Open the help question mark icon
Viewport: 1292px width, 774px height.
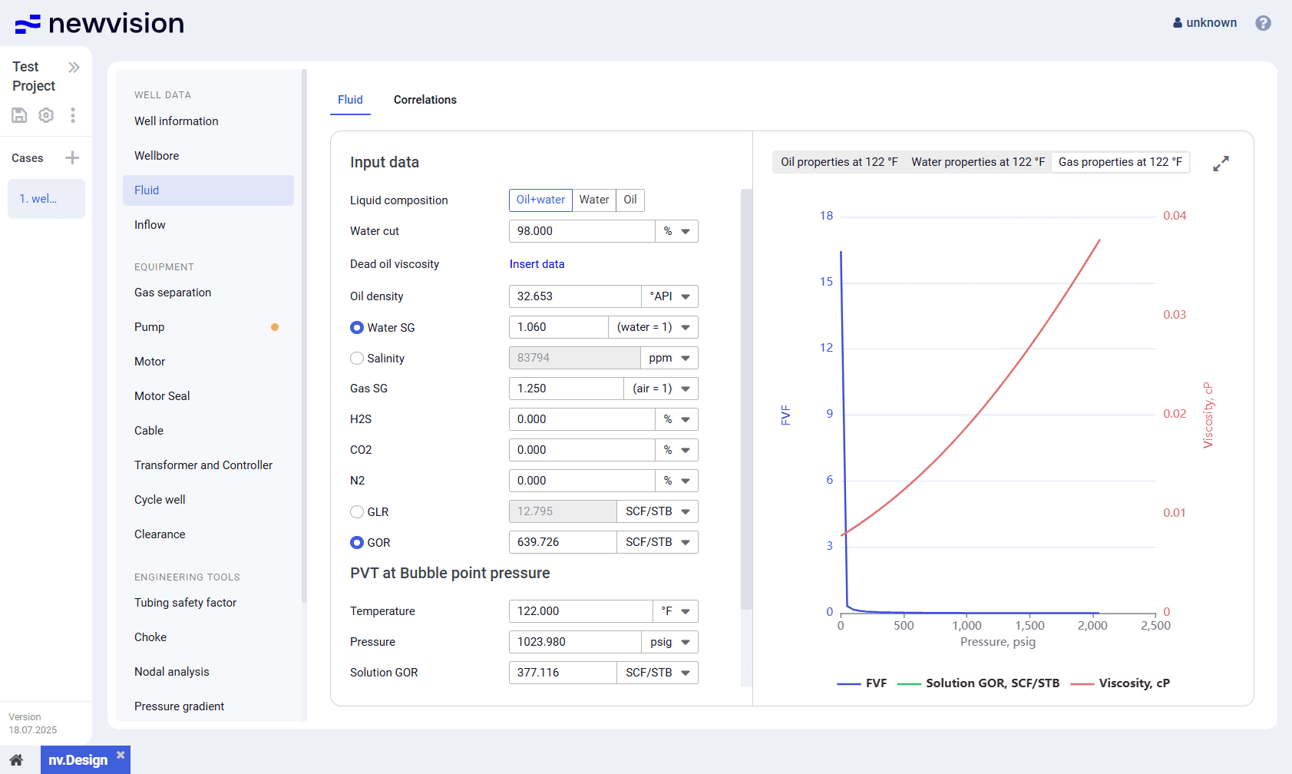point(1263,23)
